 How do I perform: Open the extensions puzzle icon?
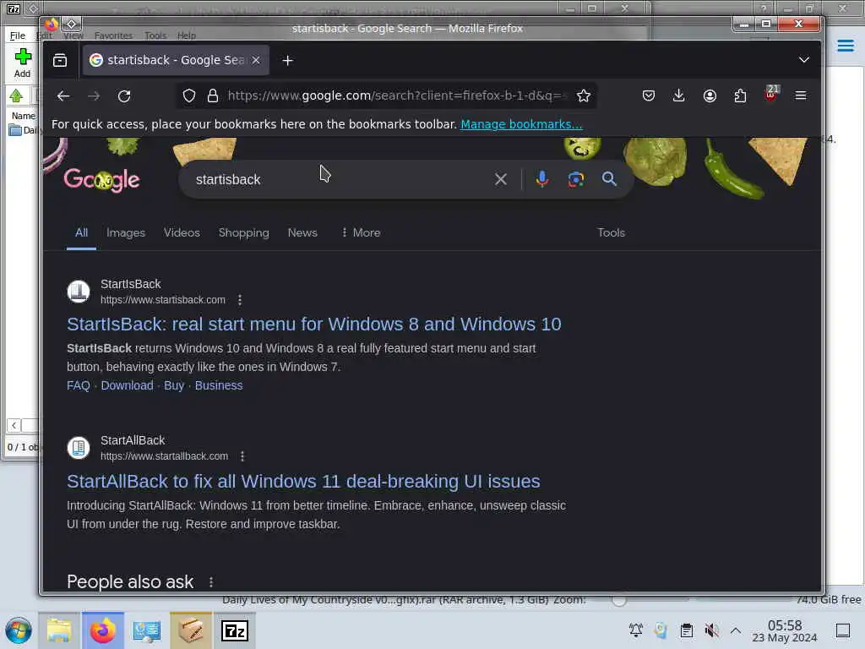[740, 96]
